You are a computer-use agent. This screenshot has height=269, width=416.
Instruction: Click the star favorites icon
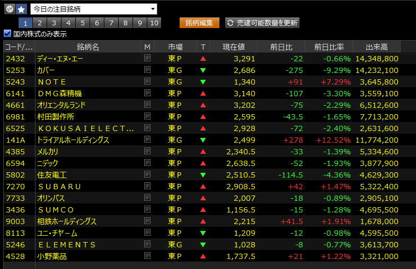[21, 10]
